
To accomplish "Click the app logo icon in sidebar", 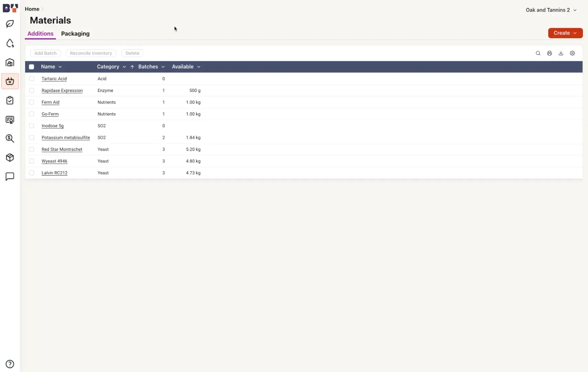I will [x=10, y=8].
